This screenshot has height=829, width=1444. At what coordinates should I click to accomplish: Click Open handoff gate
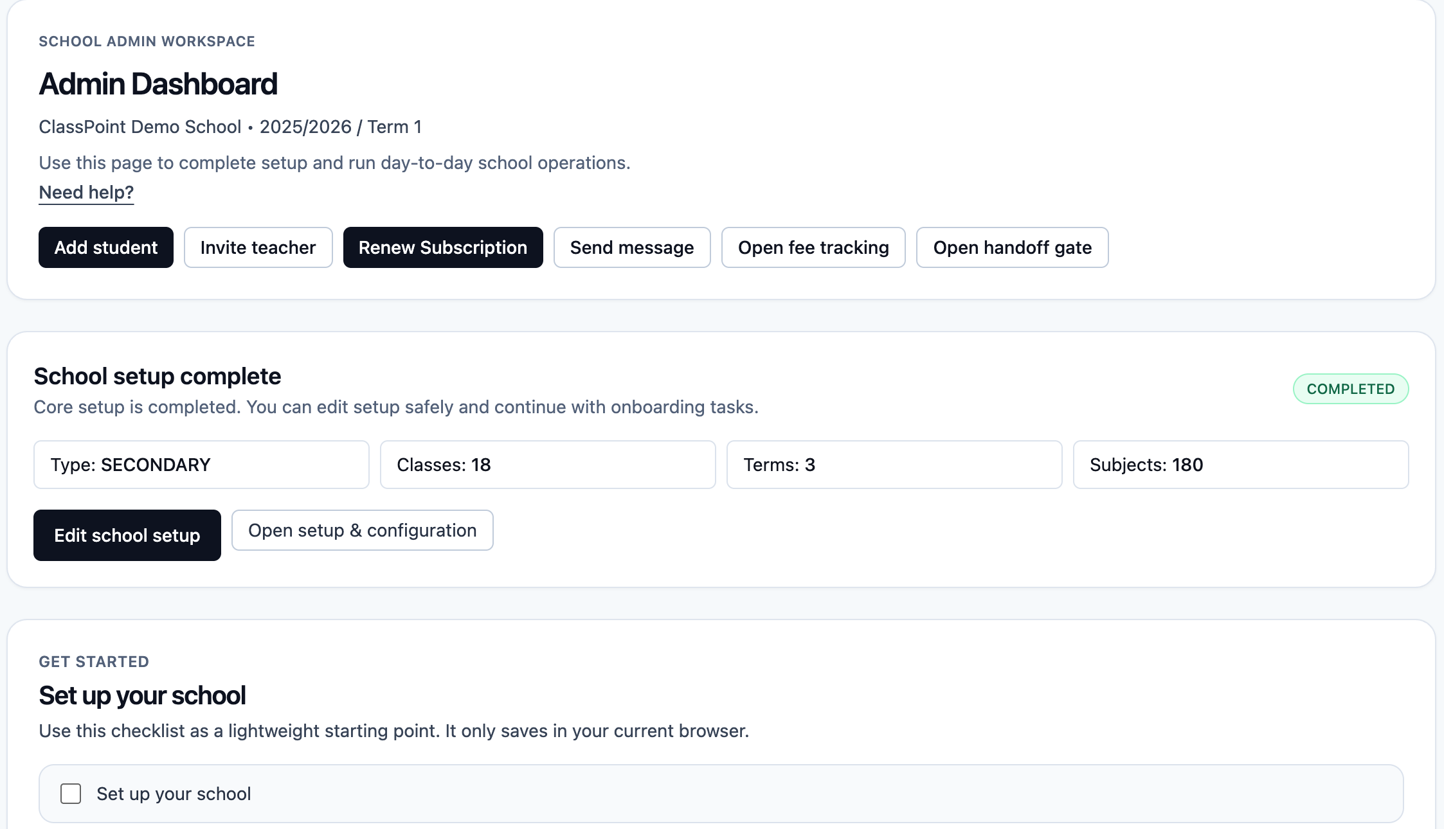[1011, 247]
